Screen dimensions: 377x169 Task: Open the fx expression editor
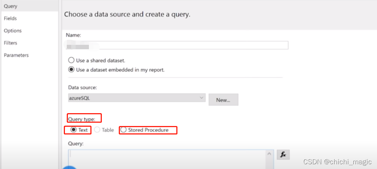click(x=283, y=155)
